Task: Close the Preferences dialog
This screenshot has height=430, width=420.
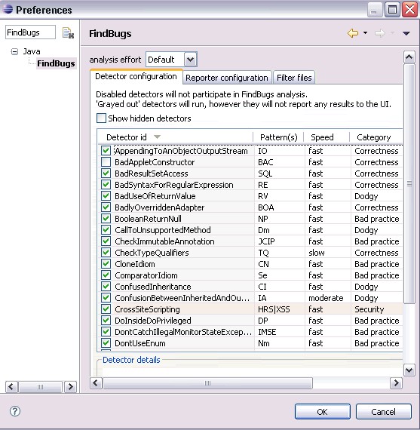Action: 410,10
